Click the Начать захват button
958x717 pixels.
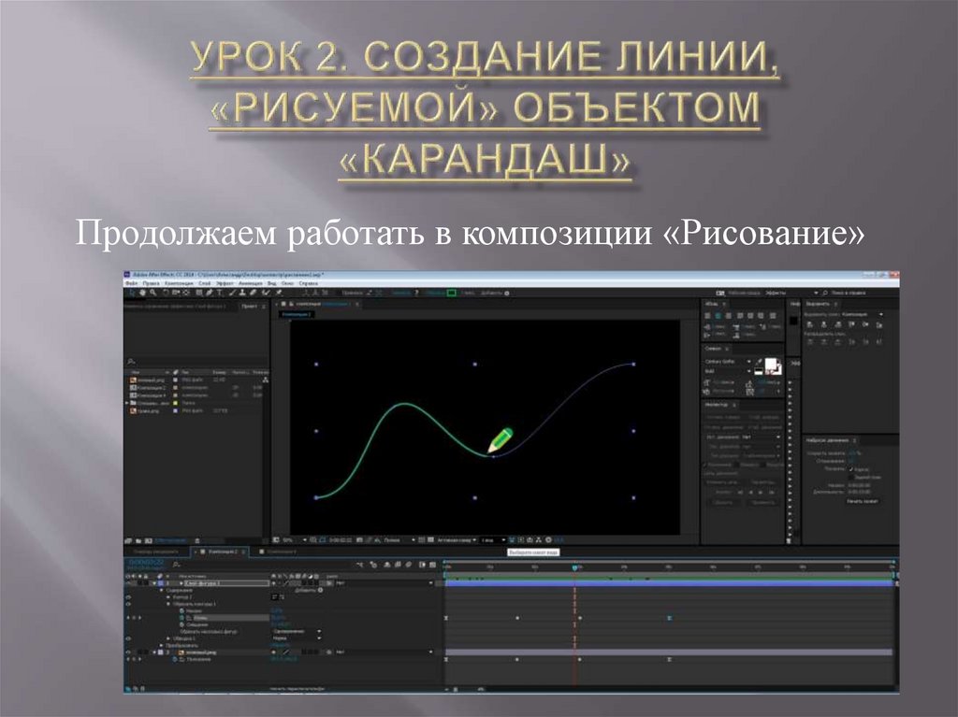point(862,501)
